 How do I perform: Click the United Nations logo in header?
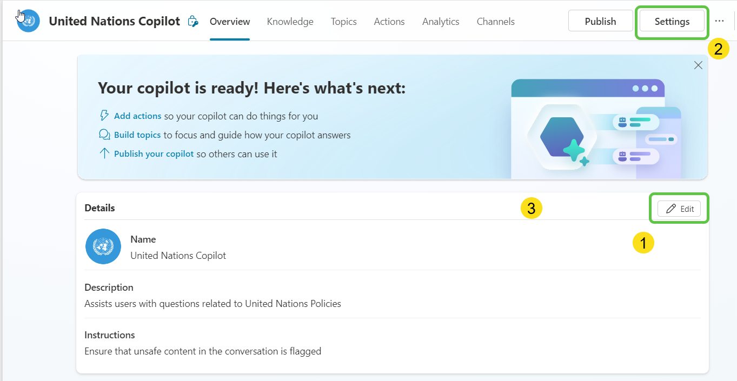(x=28, y=21)
